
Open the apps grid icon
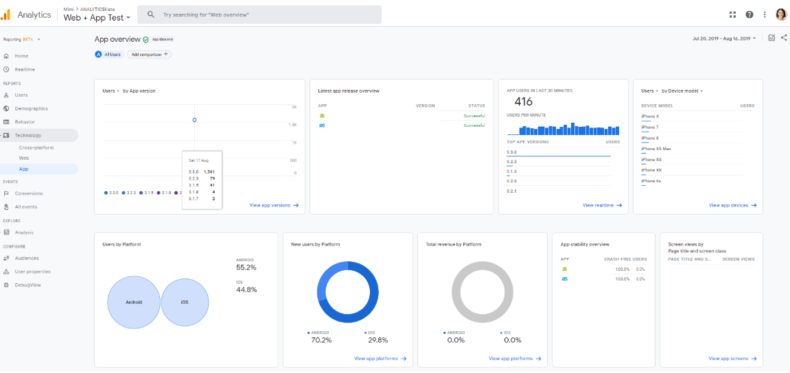coord(733,14)
